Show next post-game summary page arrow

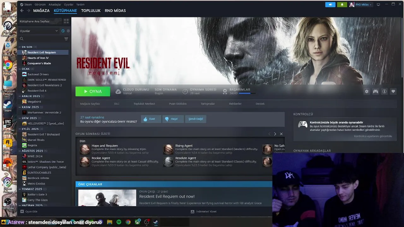tap(275, 134)
